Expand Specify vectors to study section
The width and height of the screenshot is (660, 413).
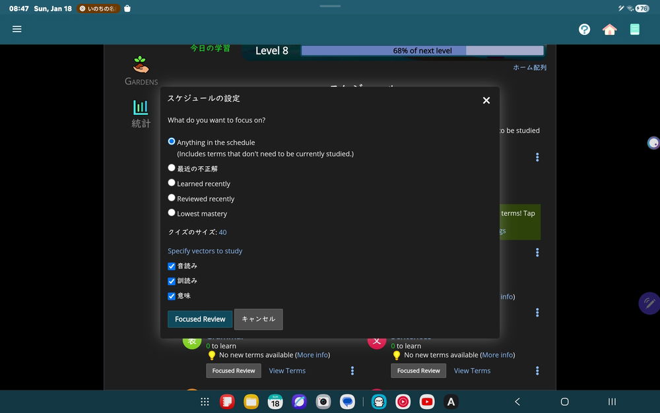coord(205,251)
